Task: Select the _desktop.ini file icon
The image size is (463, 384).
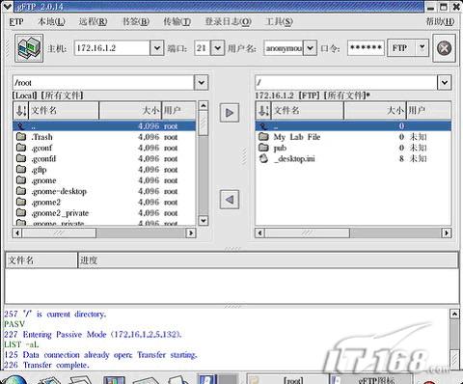Action: pos(263,158)
